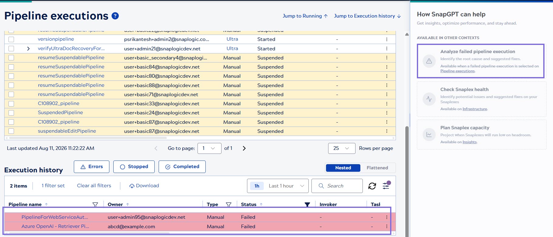Open three-dot menu for versionpipeline row
Screen dimensions: 553x237
386,39
